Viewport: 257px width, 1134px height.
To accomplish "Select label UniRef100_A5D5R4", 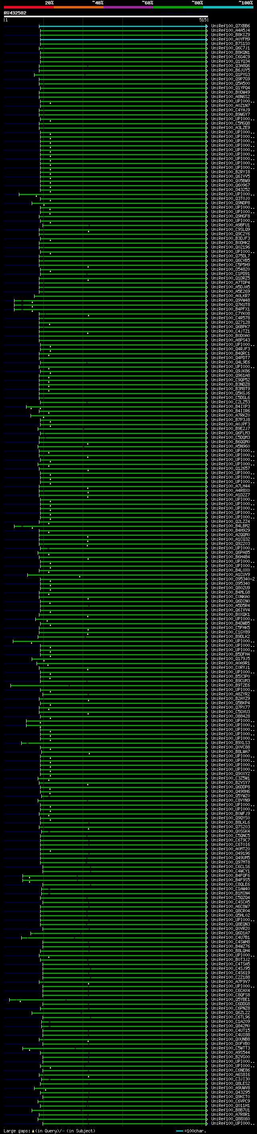I will click(x=230, y=606).
